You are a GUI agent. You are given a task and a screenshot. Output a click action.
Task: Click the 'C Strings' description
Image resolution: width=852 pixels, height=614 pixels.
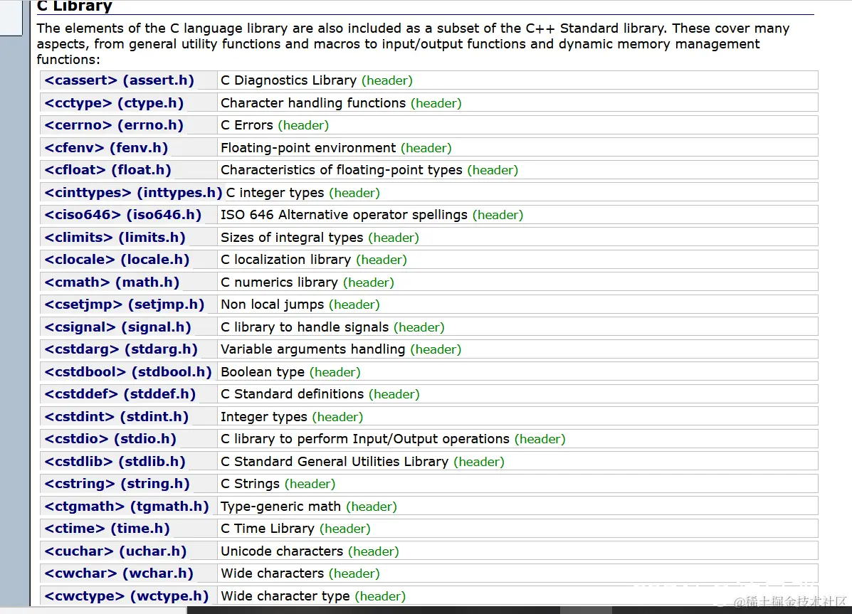[x=250, y=484]
